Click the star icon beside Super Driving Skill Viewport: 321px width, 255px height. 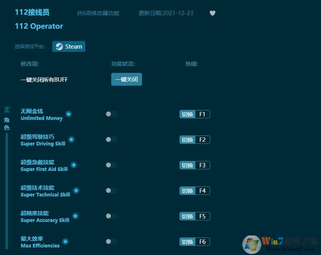[71, 139]
